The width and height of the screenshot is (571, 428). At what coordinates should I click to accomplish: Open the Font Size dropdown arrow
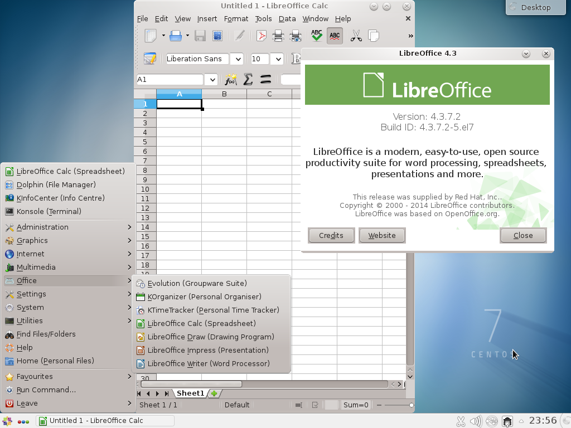click(278, 59)
